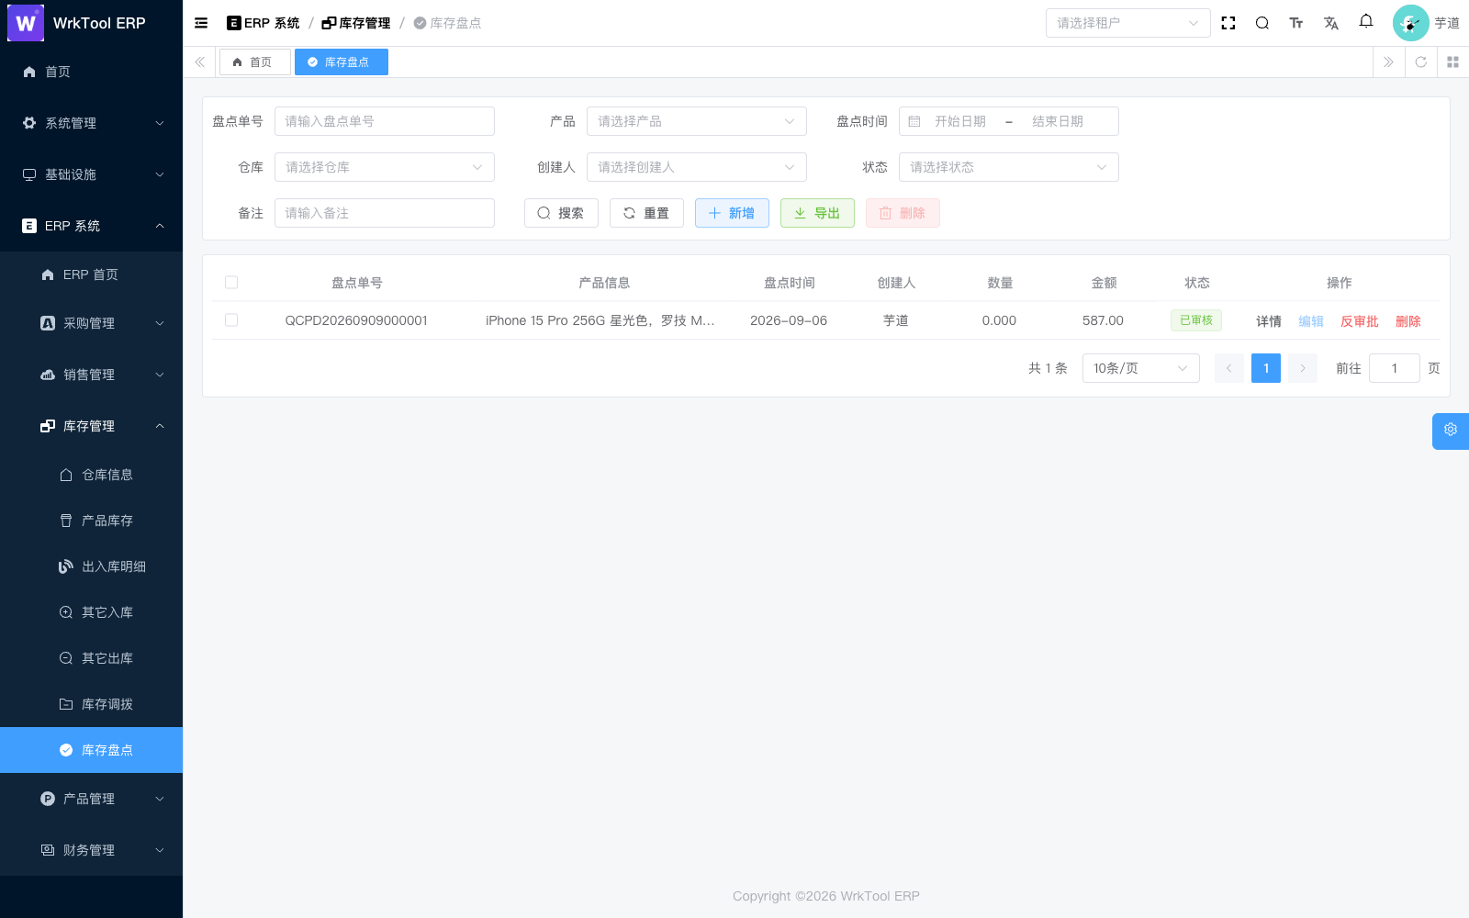
Task: Open the 请选择产品 product dropdown
Action: 696,121
